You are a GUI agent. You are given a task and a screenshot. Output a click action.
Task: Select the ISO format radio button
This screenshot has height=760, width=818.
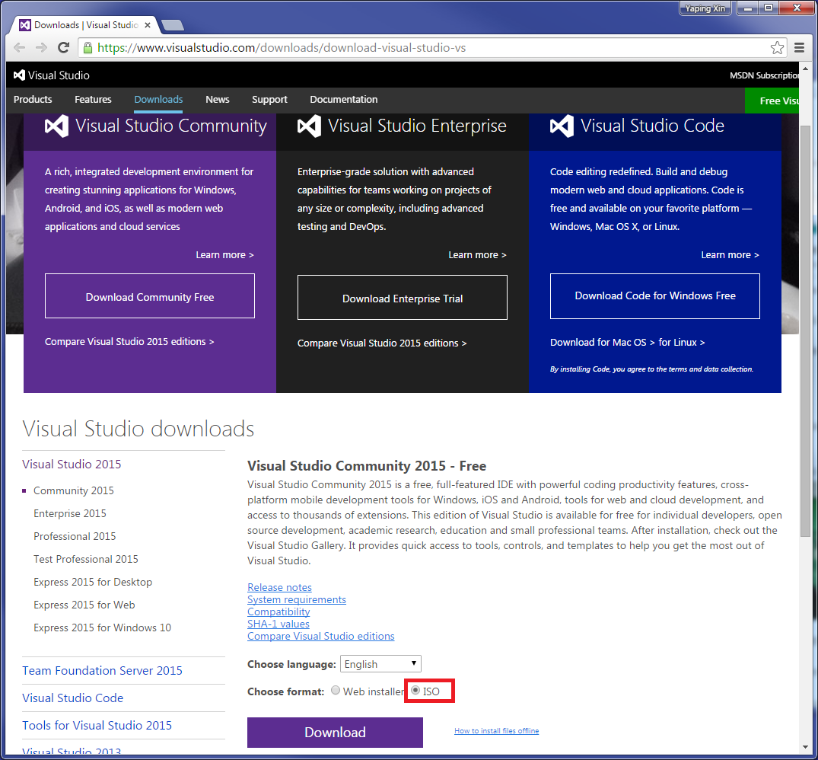(x=415, y=690)
